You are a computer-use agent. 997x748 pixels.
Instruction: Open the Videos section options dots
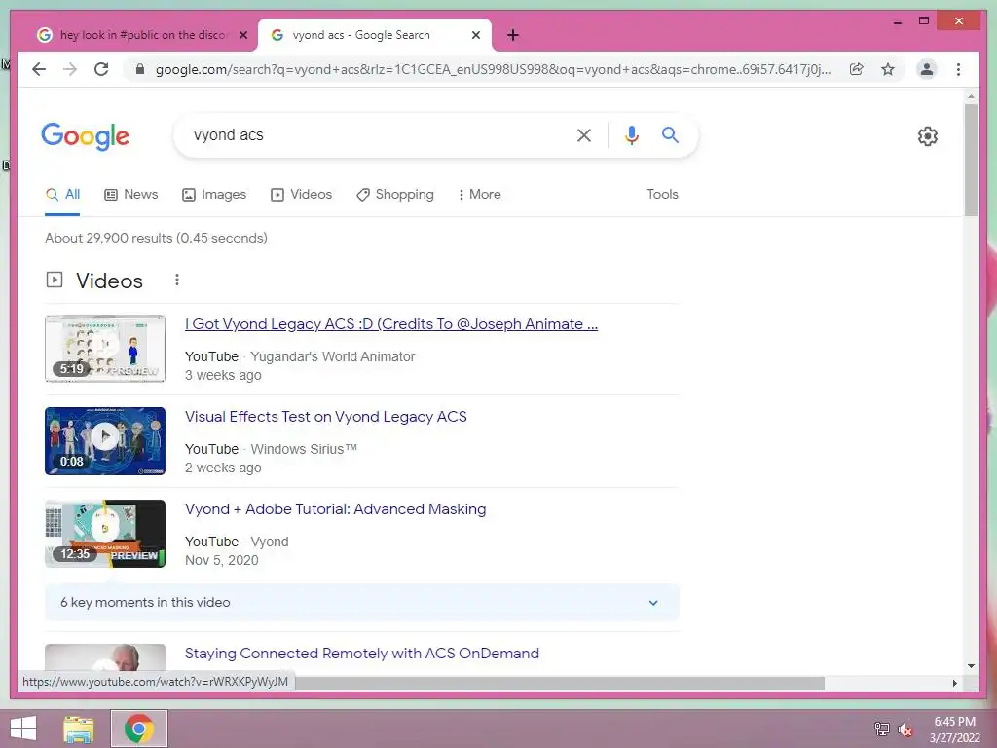coord(177,280)
